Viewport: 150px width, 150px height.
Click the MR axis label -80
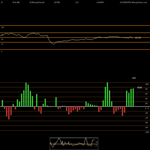coord(146,127)
